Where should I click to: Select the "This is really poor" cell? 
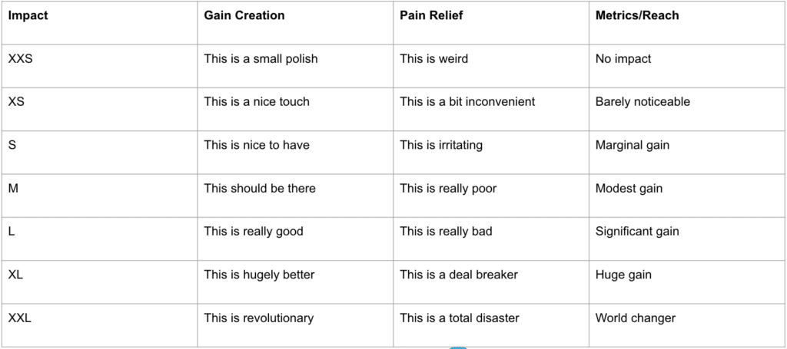tap(448, 188)
